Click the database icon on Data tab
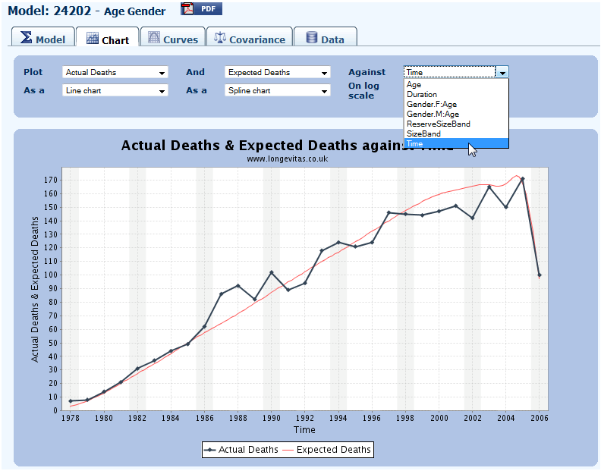Image resolution: width=601 pixels, height=471 pixels. coord(312,37)
